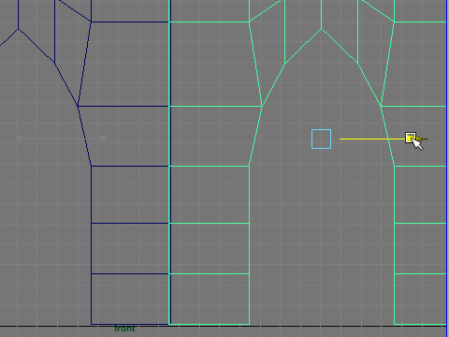This screenshot has width=449, height=337.
Task: Select the green arch apex vertex
Action: 322,29
